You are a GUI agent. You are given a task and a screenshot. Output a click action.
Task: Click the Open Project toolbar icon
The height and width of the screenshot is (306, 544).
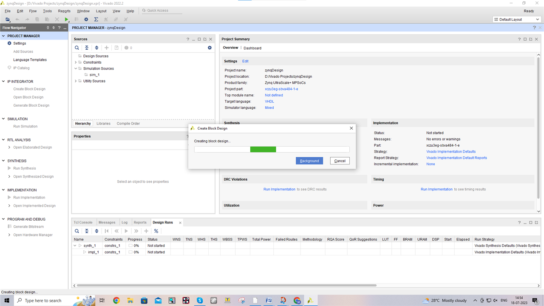(x=8, y=20)
